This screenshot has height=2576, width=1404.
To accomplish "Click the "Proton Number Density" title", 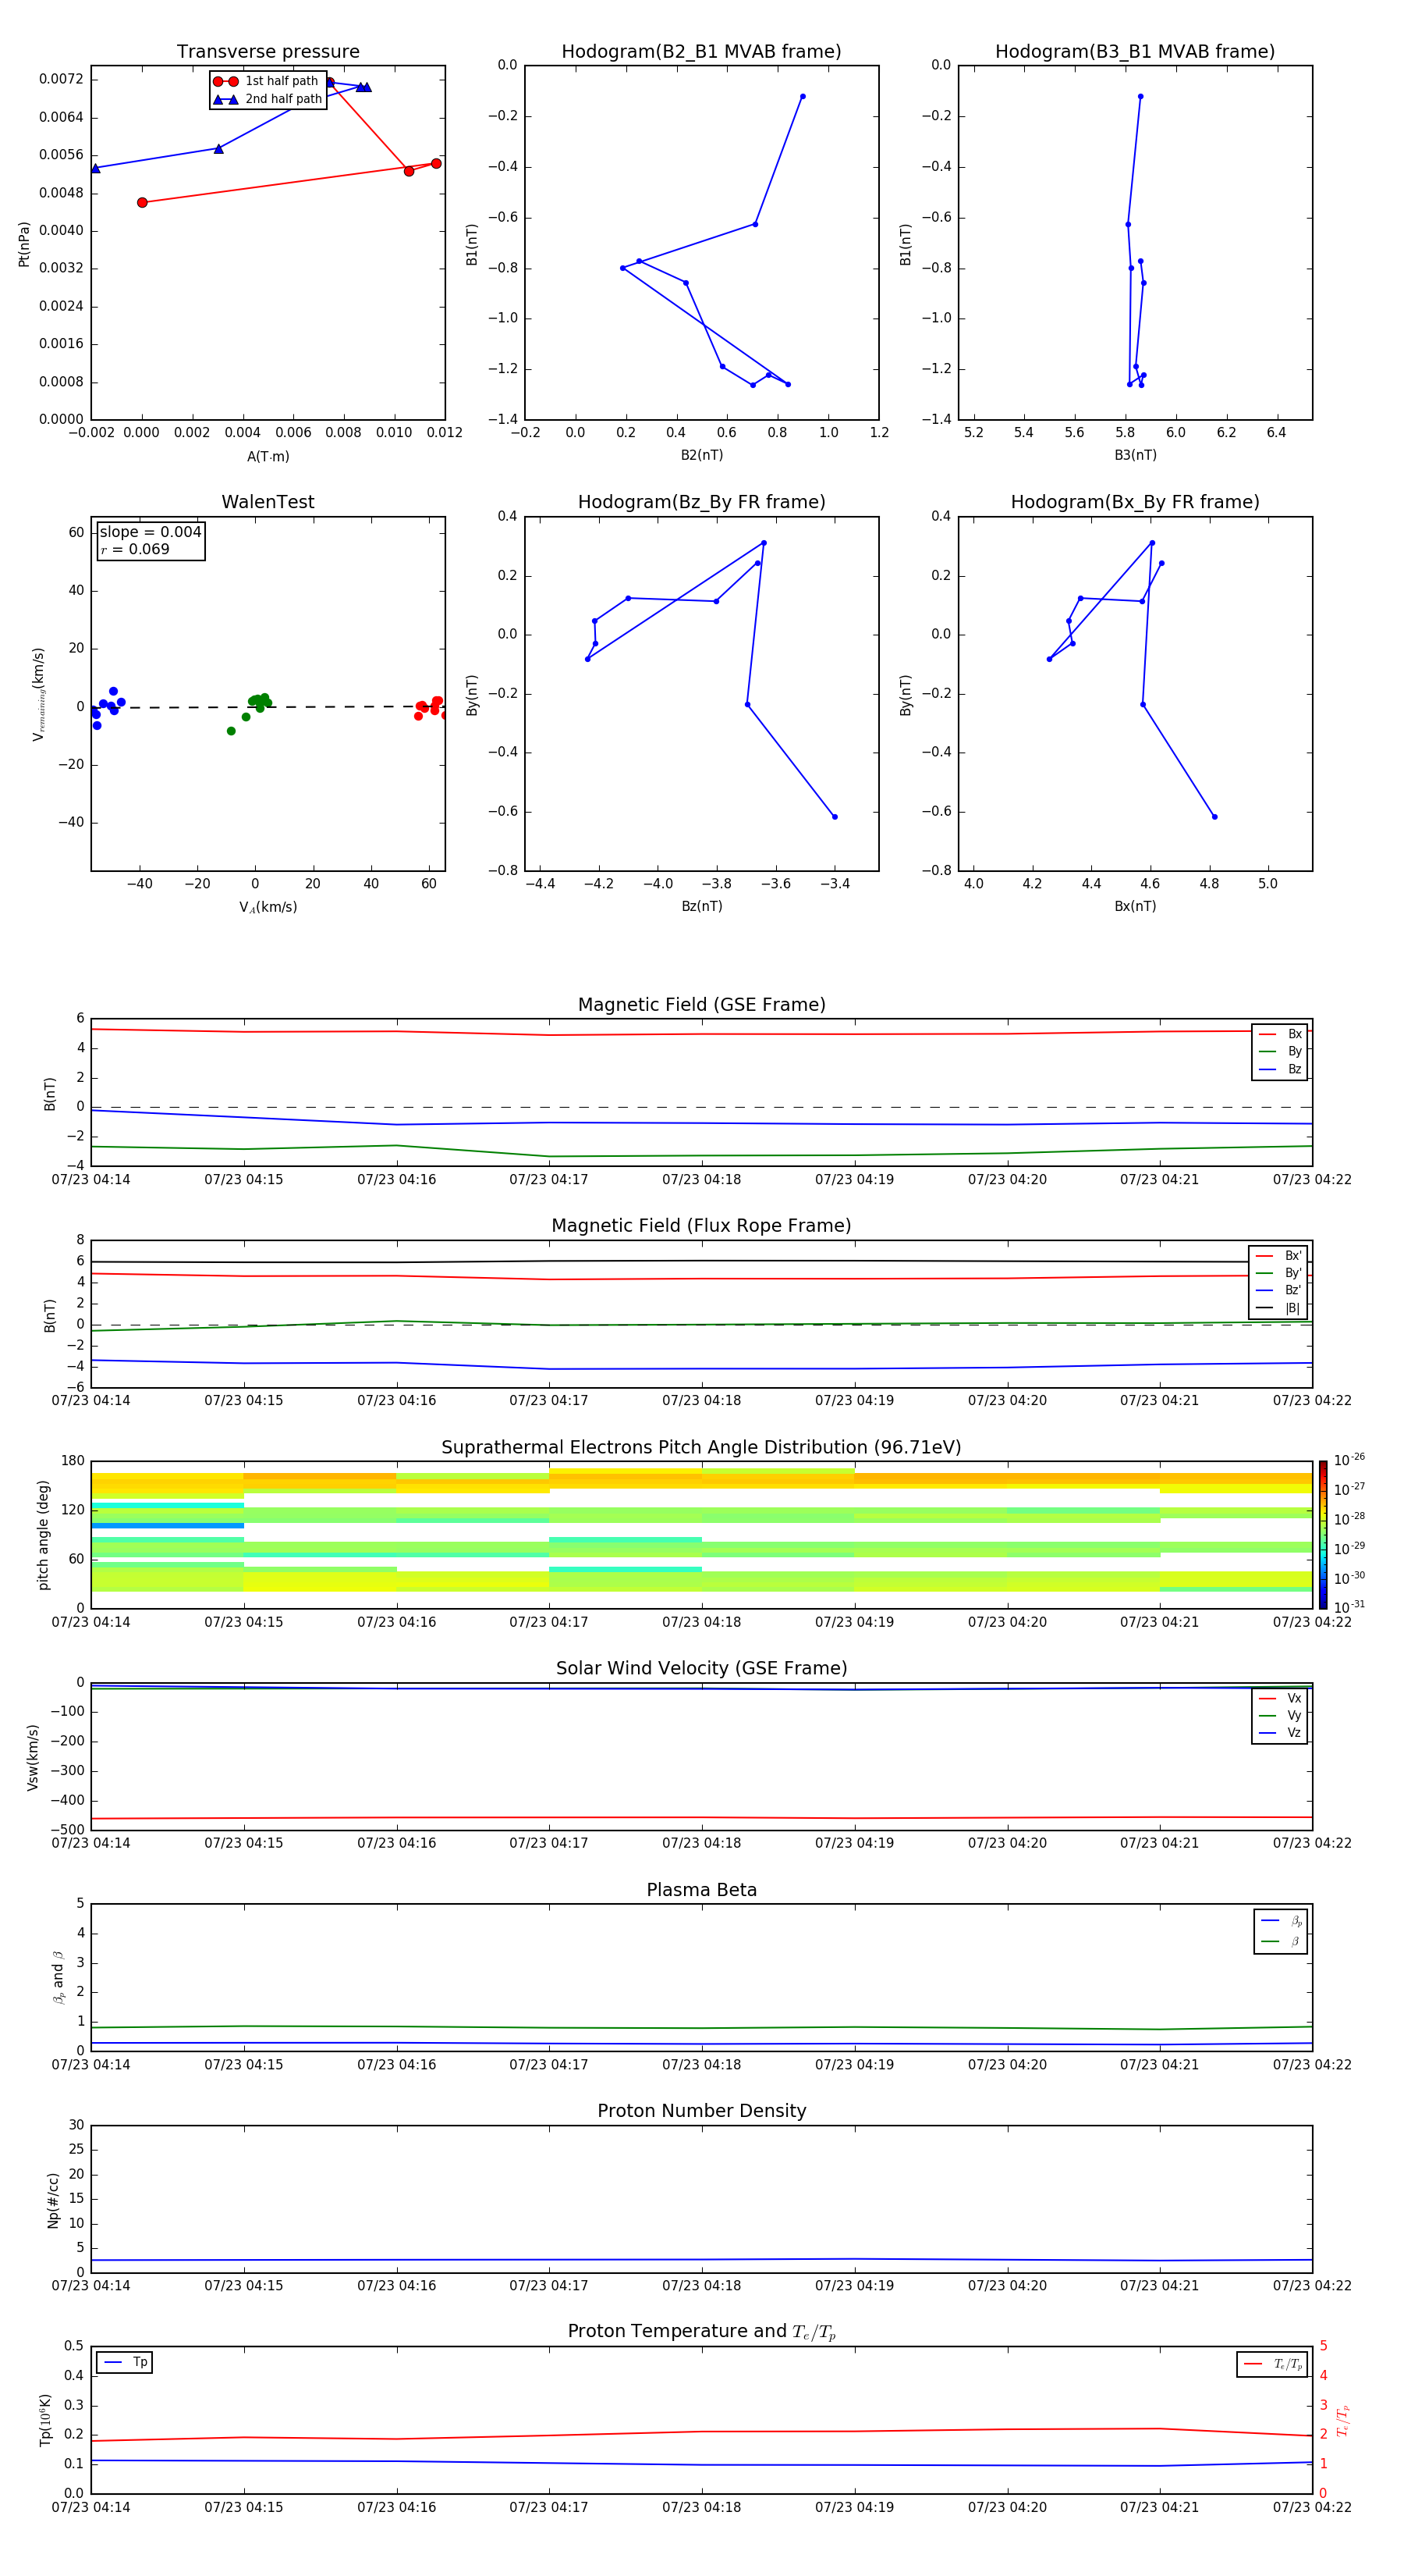I will point(701,2111).
